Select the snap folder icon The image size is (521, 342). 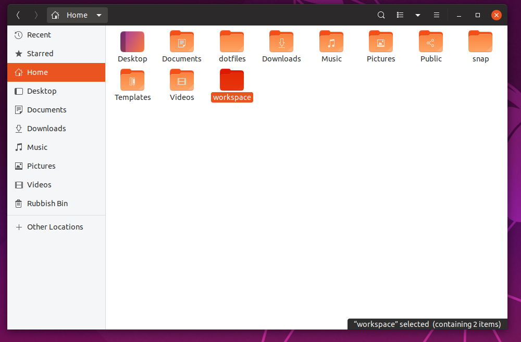pos(480,42)
